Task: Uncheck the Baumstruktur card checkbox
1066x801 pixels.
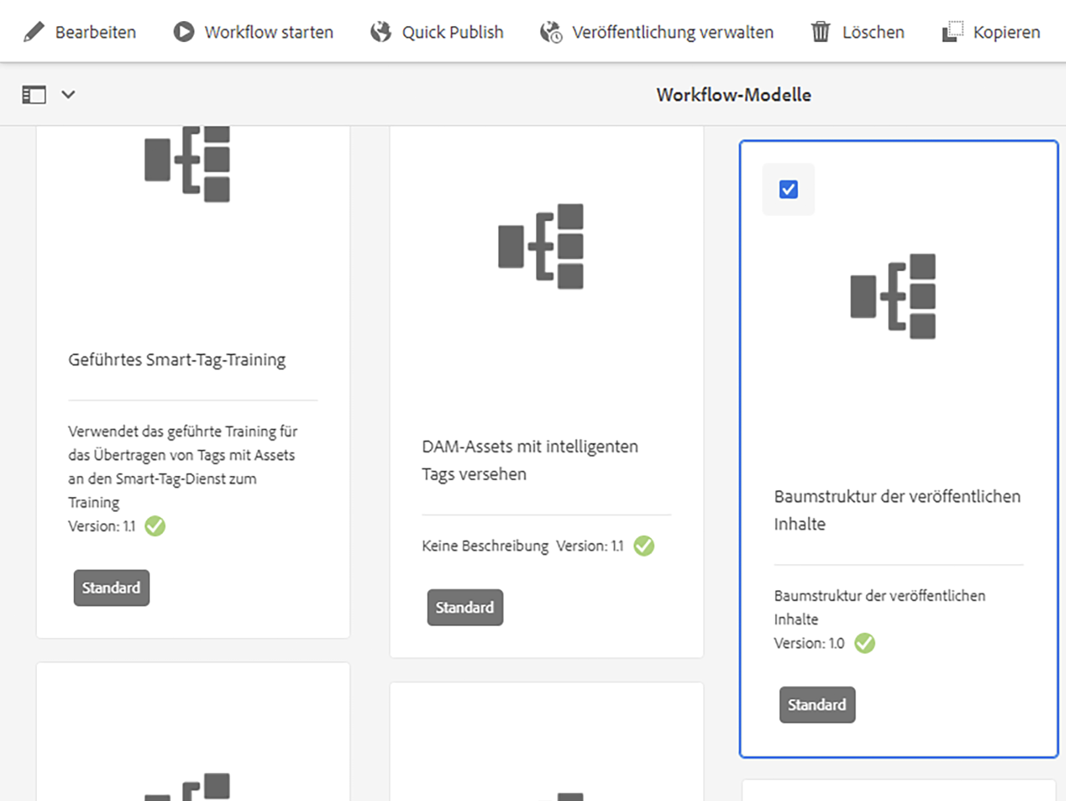Action: click(x=789, y=189)
